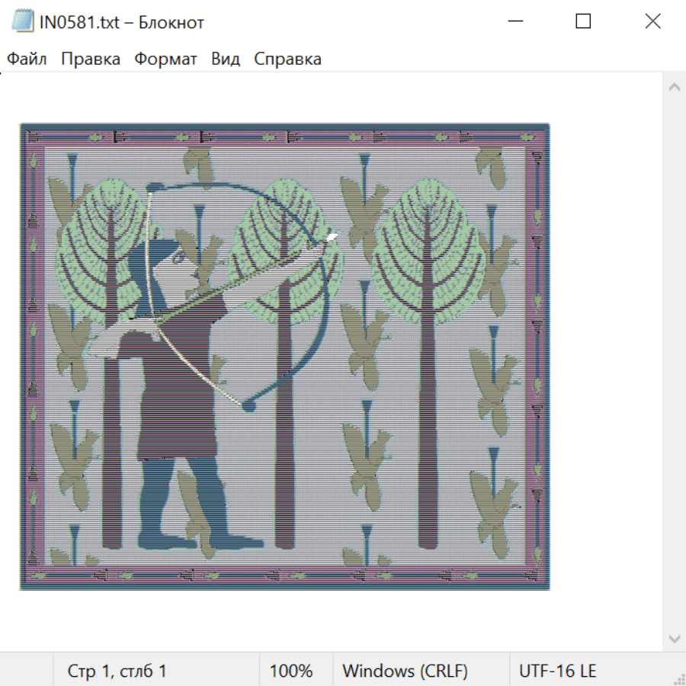The image size is (686, 686).
Task: Click the IN0581.txt window title text
Action: tap(122, 22)
